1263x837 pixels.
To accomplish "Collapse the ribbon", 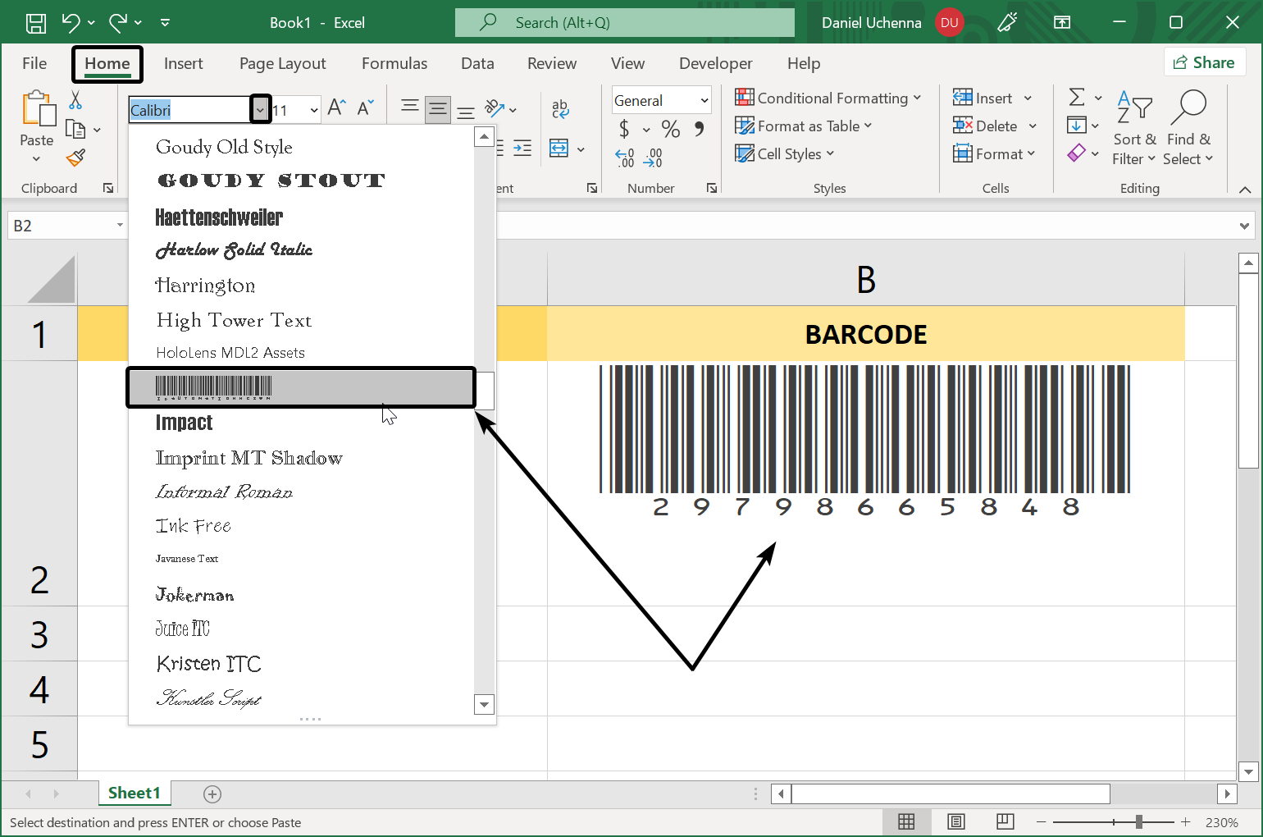I will click(x=1245, y=189).
